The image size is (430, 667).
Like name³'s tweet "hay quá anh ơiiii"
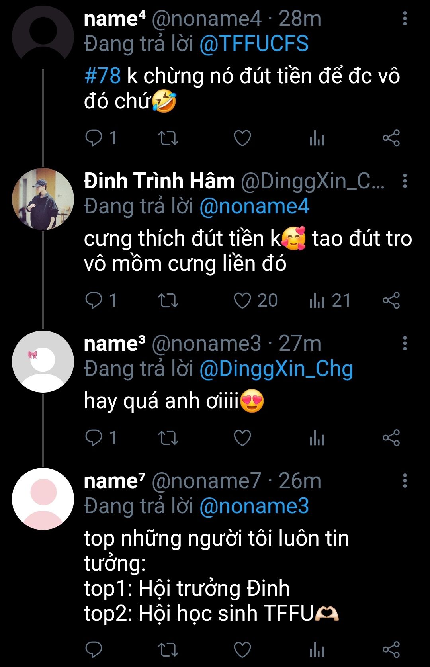coord(242,438)
